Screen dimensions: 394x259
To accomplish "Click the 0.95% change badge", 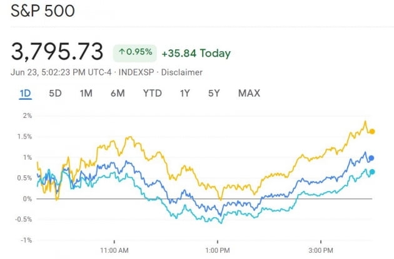I will [x=134, y=52].
